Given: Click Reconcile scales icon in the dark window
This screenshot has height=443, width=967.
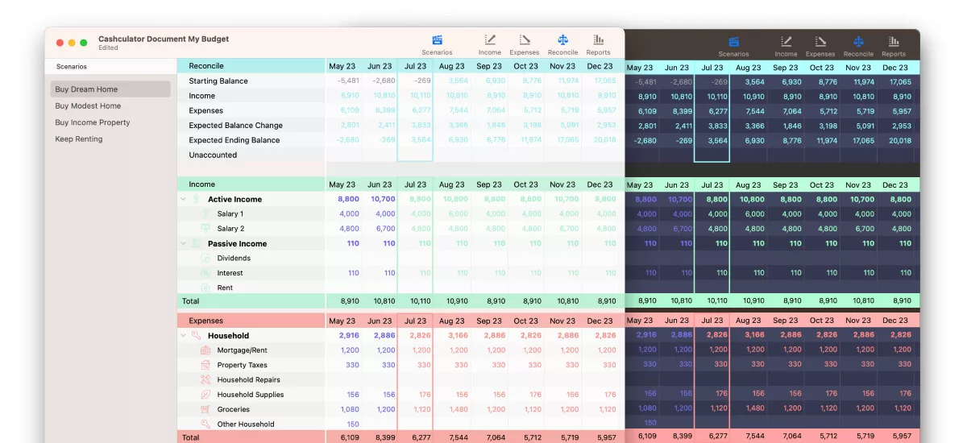Looking at the screenshot, I should (858, 42).
